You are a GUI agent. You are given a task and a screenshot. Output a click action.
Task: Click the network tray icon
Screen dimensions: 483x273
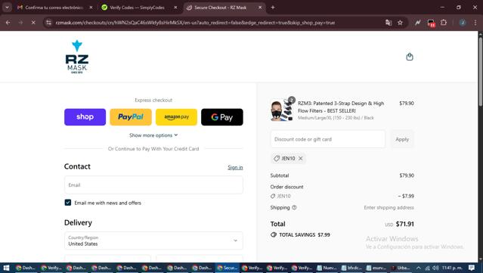click(428, 268)
